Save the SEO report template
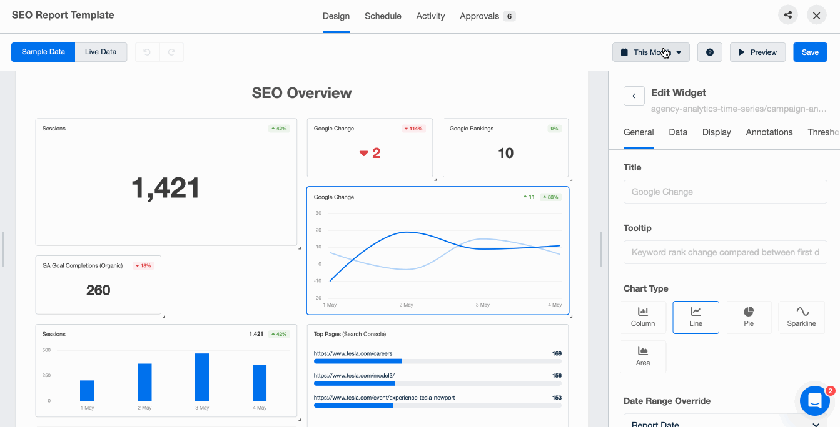The width and height of the screenshot is (840, 427). click(x=810, y=52)
